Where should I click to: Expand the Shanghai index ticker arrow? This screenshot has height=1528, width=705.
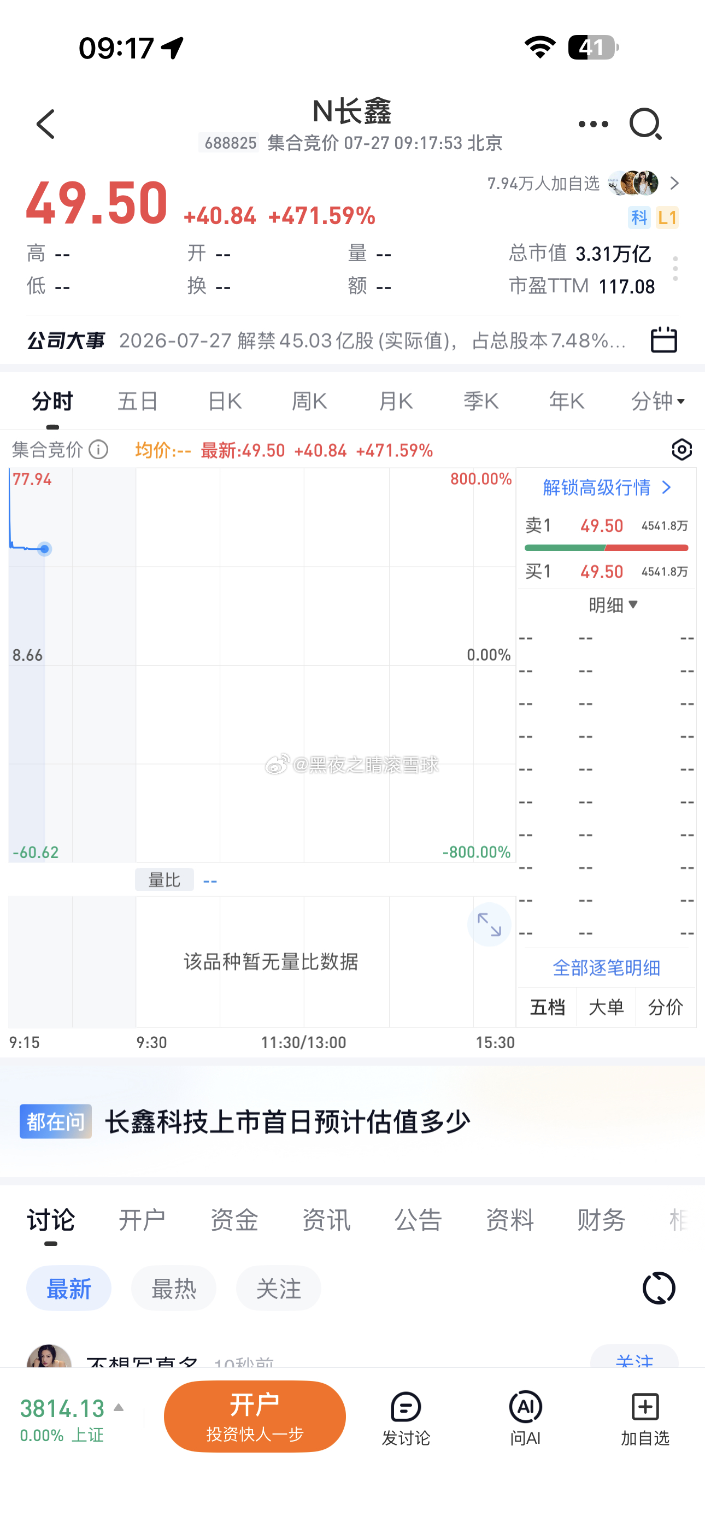[x=119, y=1408]
